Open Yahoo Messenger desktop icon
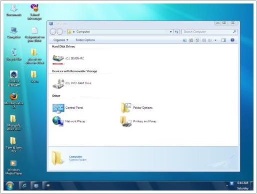This screenshot has width=257, height=194. coord(34,12)
